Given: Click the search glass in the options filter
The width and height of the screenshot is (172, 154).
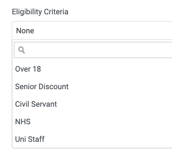Looking at the screenshot, I should tap(21, 50).
